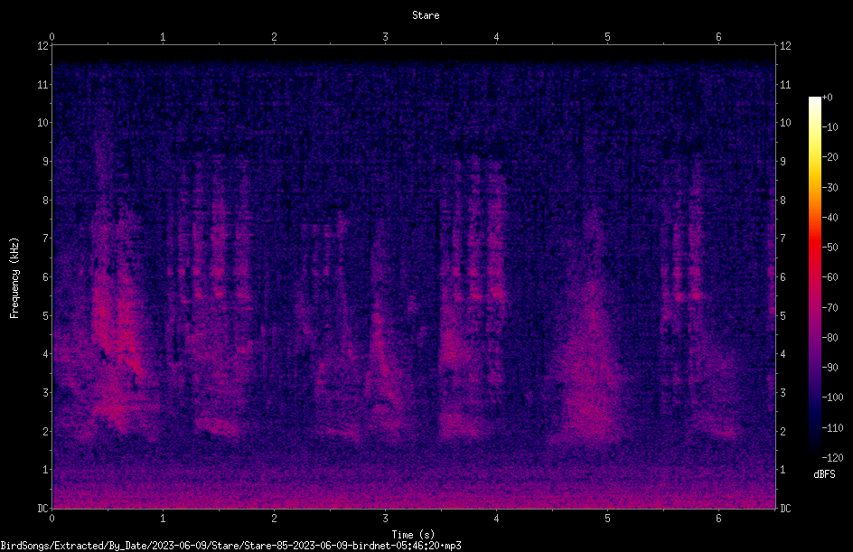The width and height of the screenshot is (853, 552).
Task: Click the "DC" label on the right frequency axis
Action: (785, 509)
